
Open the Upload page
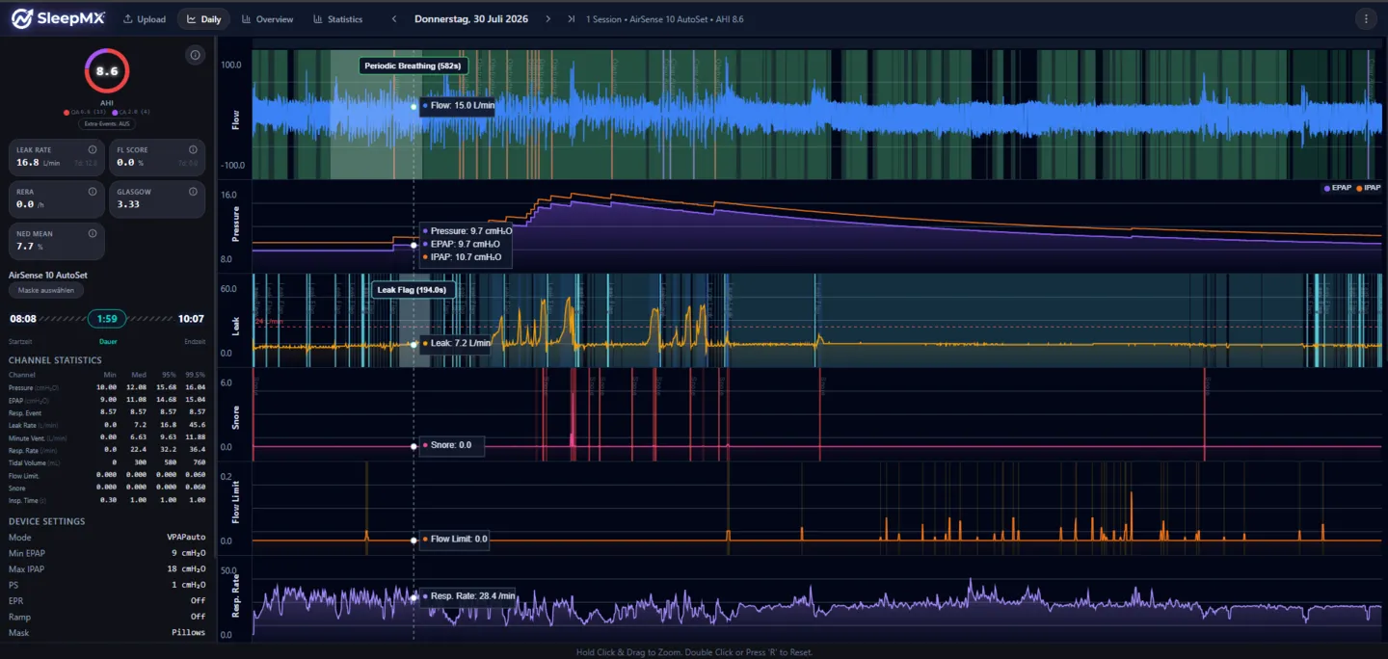click(144, 18)
